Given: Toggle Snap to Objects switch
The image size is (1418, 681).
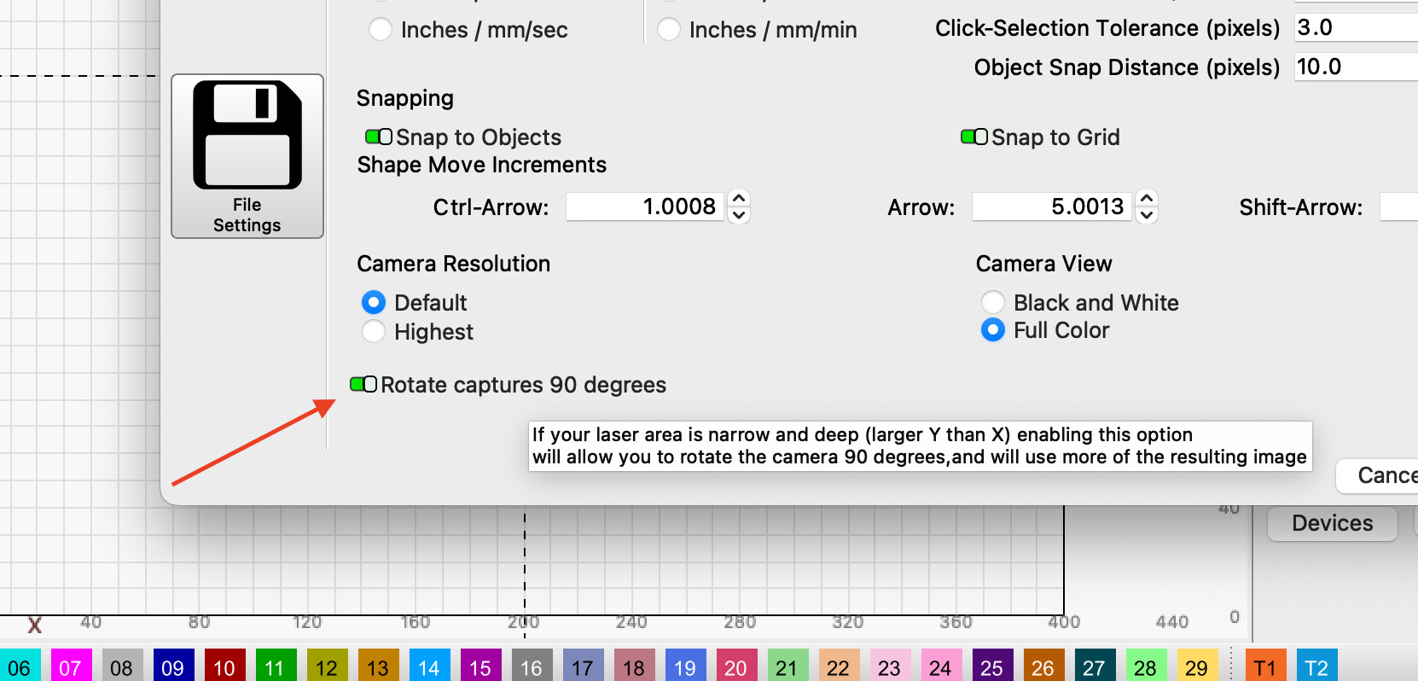Looking at the screenshot, I should tap(379, 137).
